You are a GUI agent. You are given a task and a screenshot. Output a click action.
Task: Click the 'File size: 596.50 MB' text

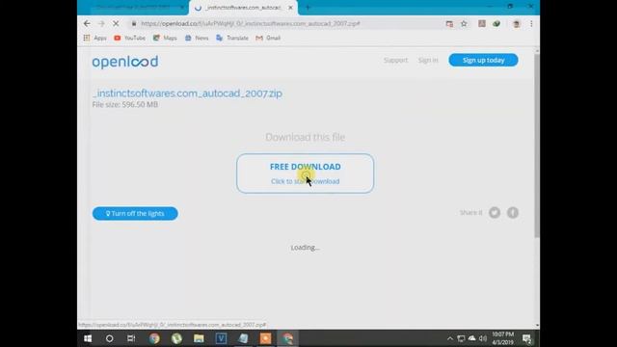coord(125,105)
